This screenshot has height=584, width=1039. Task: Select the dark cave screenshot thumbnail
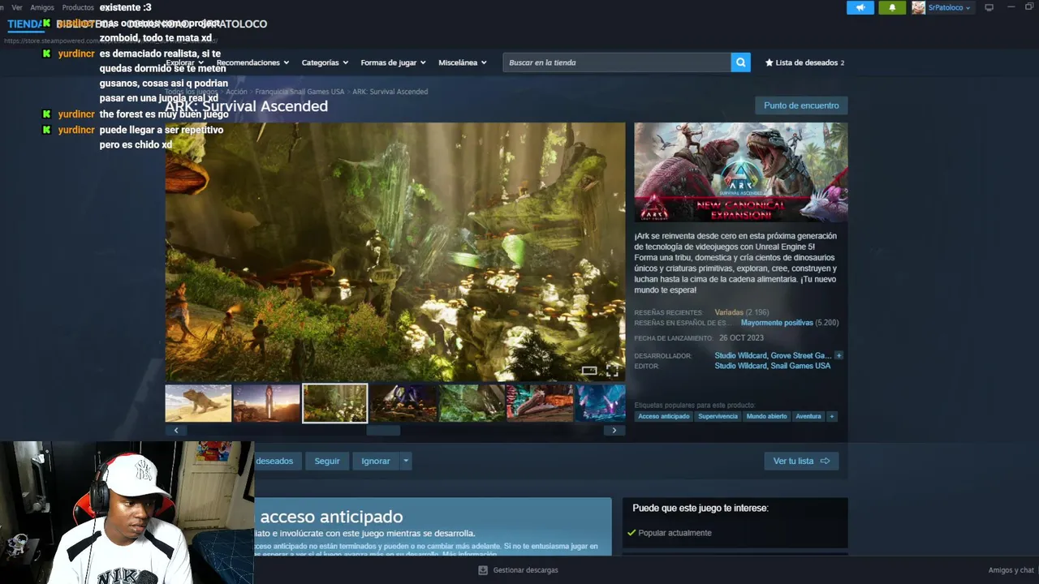[403, 403]
